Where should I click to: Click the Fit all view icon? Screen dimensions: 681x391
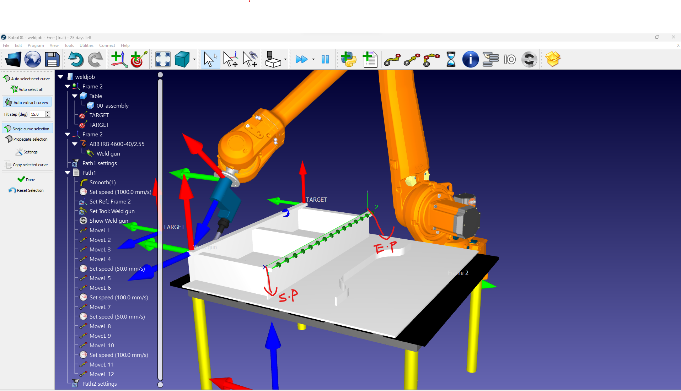click(x=163, y=59)
